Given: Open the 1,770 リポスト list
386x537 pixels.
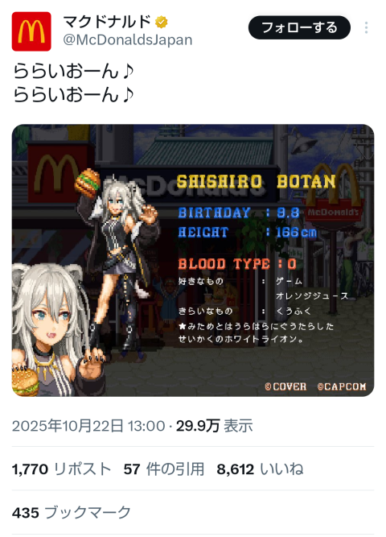Looking at the screenshot, I should (62, 469).
